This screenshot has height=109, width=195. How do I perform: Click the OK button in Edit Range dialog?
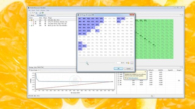[119, 69]
